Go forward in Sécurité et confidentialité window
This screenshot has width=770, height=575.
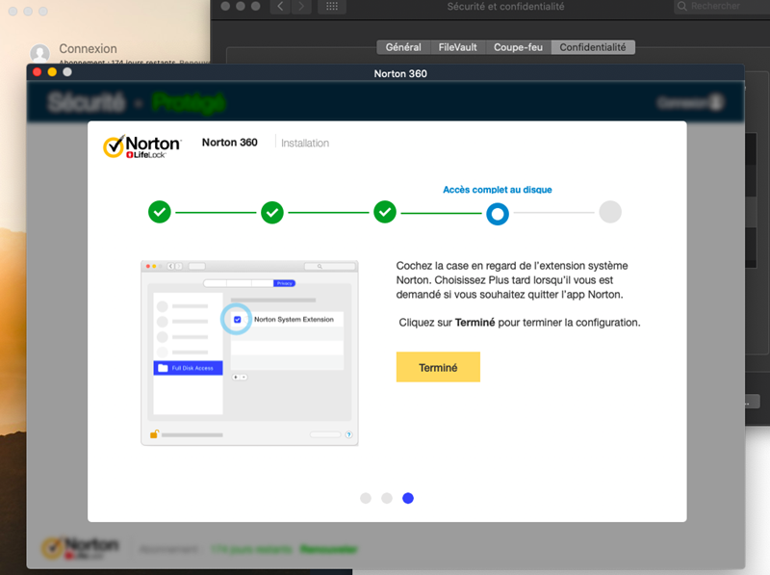click(301, 7)
